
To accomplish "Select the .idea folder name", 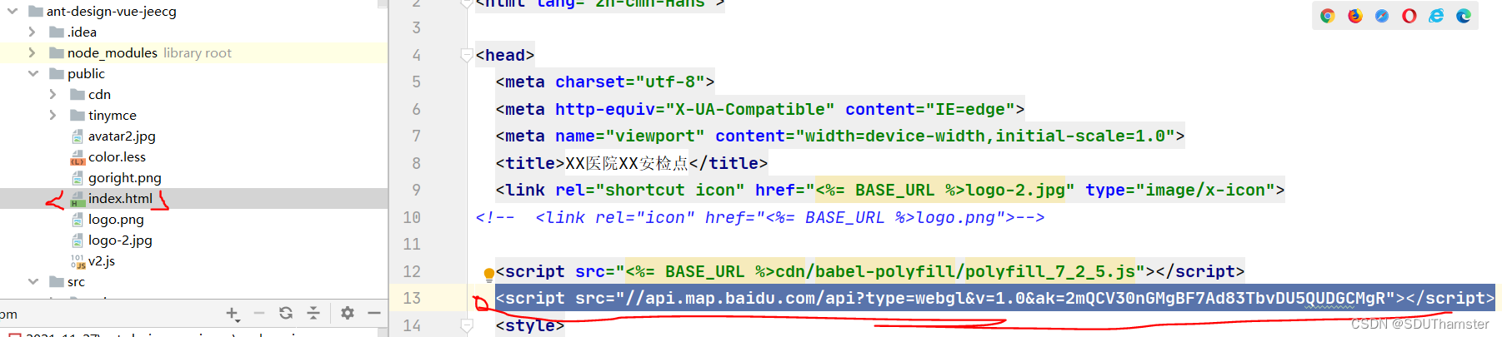I will coord(82,32).
